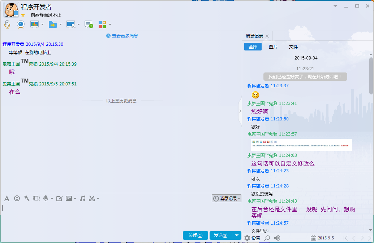Expand the voice message dropdown arrow
Image resolution: width=374 pixels, height=243 pixels.
point(52,199)
